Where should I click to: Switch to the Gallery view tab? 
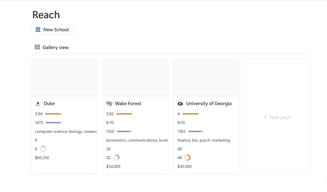(52, 47)
